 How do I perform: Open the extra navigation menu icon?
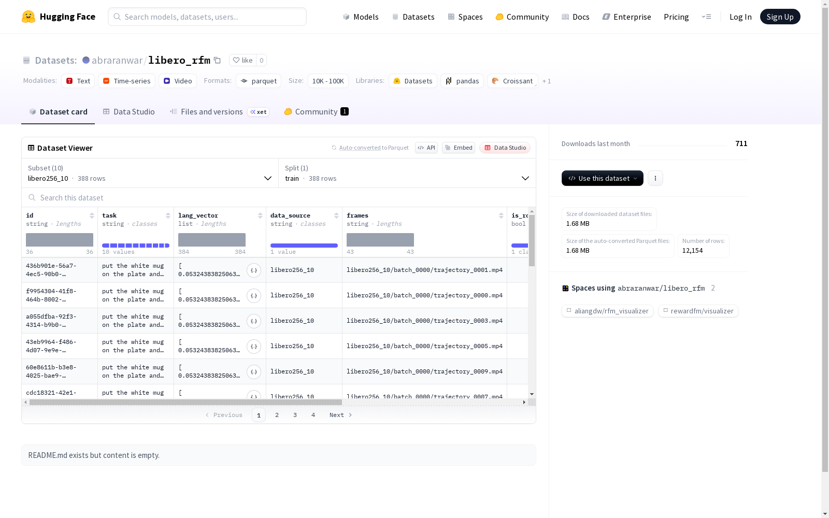coord(706,17)
